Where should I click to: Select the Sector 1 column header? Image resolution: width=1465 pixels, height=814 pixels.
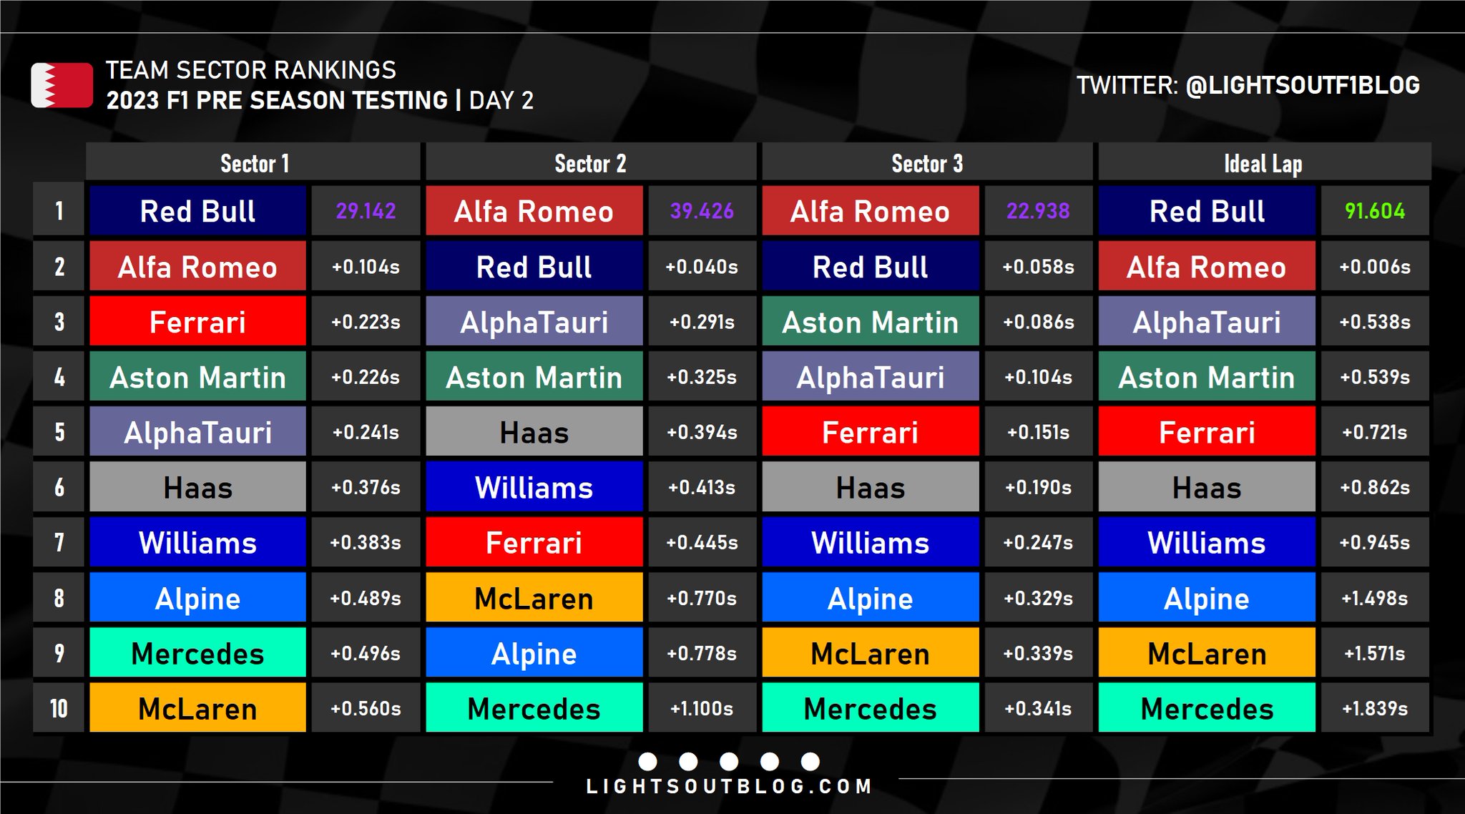254,163
